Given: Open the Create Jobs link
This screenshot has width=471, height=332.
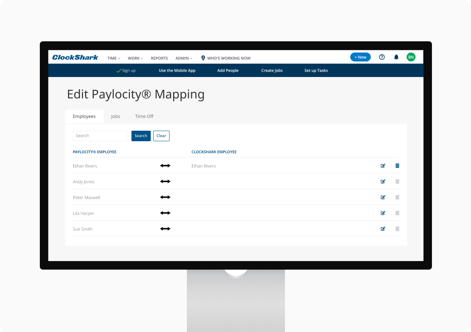Looking at the screenshot, I should pyautogui.click(x=272, y=71).
